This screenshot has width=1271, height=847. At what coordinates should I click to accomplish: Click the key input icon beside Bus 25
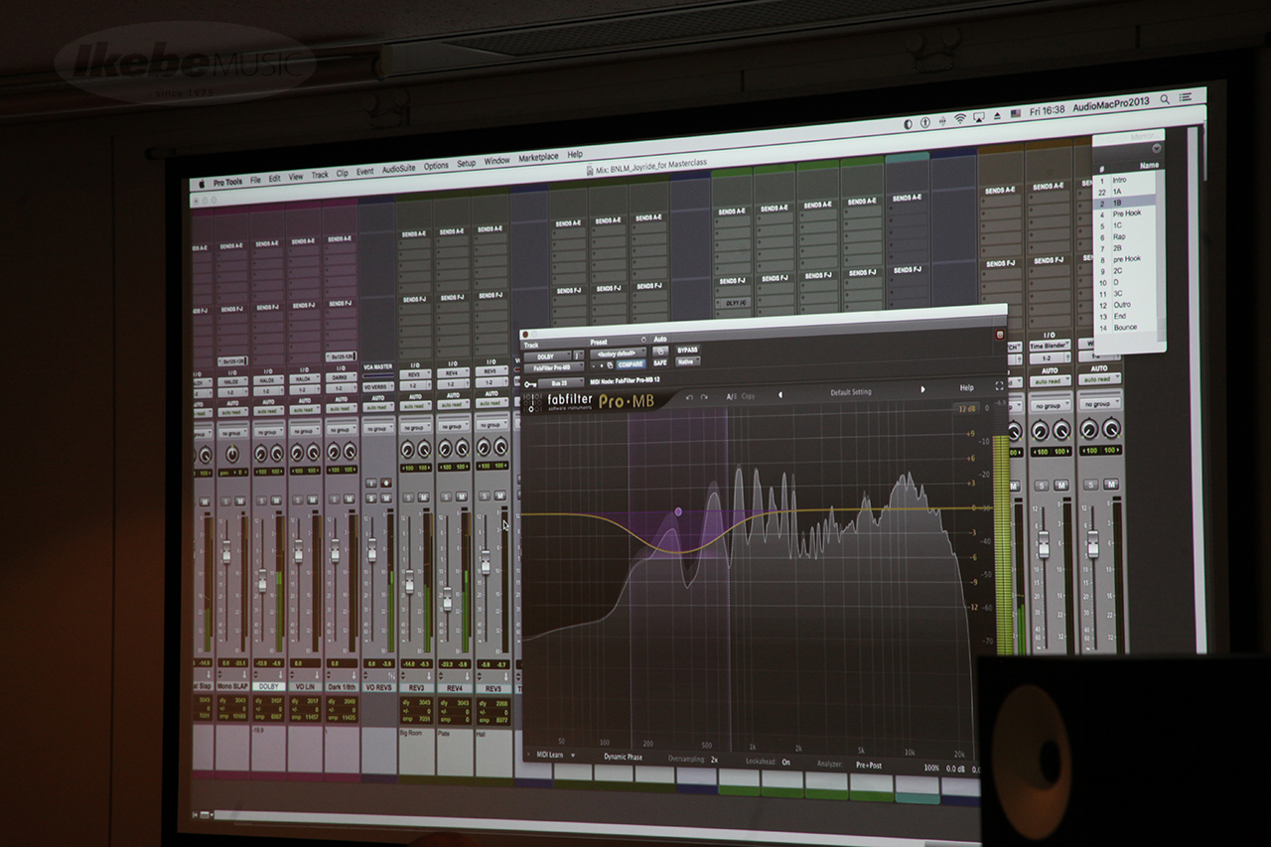530,382
